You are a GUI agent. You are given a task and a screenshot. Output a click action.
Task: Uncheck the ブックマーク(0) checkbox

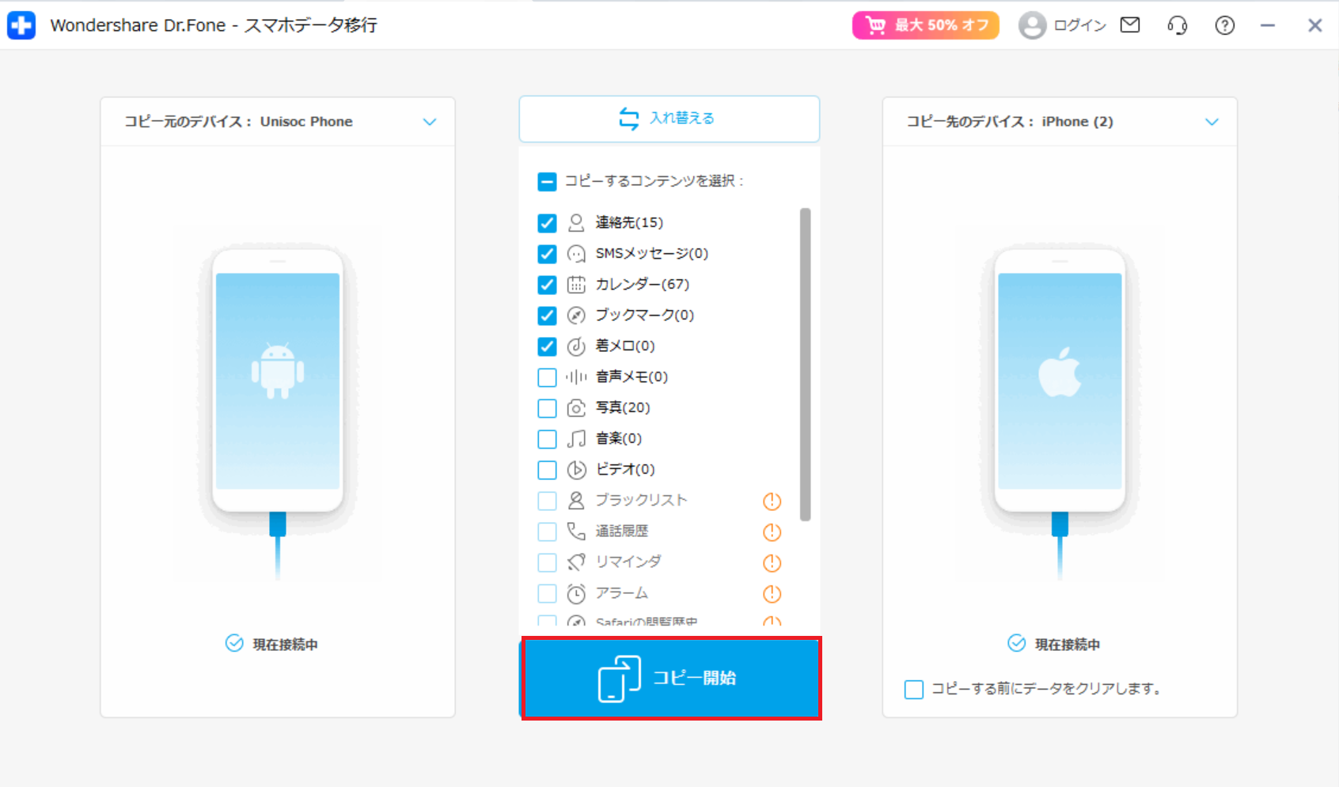click(x=547, y=316)
